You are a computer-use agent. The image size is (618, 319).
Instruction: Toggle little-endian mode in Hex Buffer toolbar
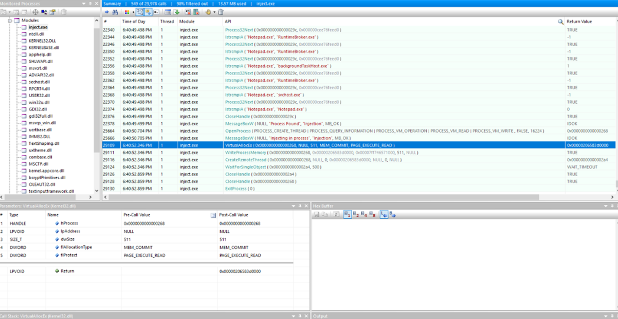click(x=384, y=215)
